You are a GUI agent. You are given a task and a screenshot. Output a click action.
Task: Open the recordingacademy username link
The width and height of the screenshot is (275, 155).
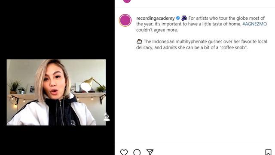coord(156,18)
